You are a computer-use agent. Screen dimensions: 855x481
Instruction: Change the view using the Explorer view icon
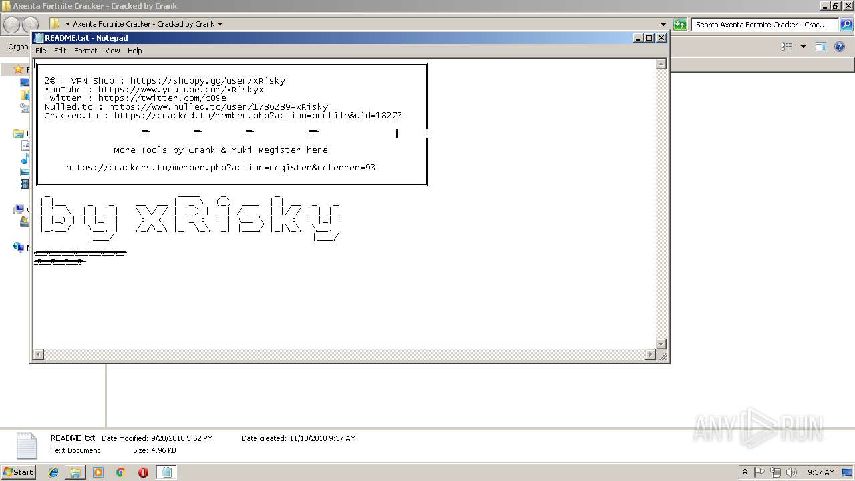(x=787, y=47)
